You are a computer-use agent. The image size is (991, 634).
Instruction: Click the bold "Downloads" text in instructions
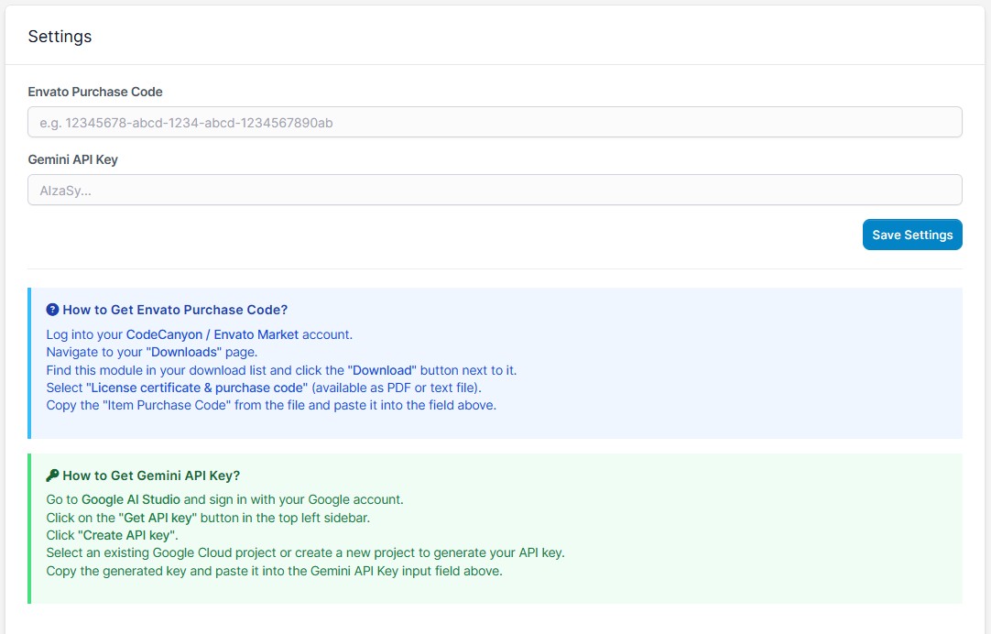click(184, 352)
